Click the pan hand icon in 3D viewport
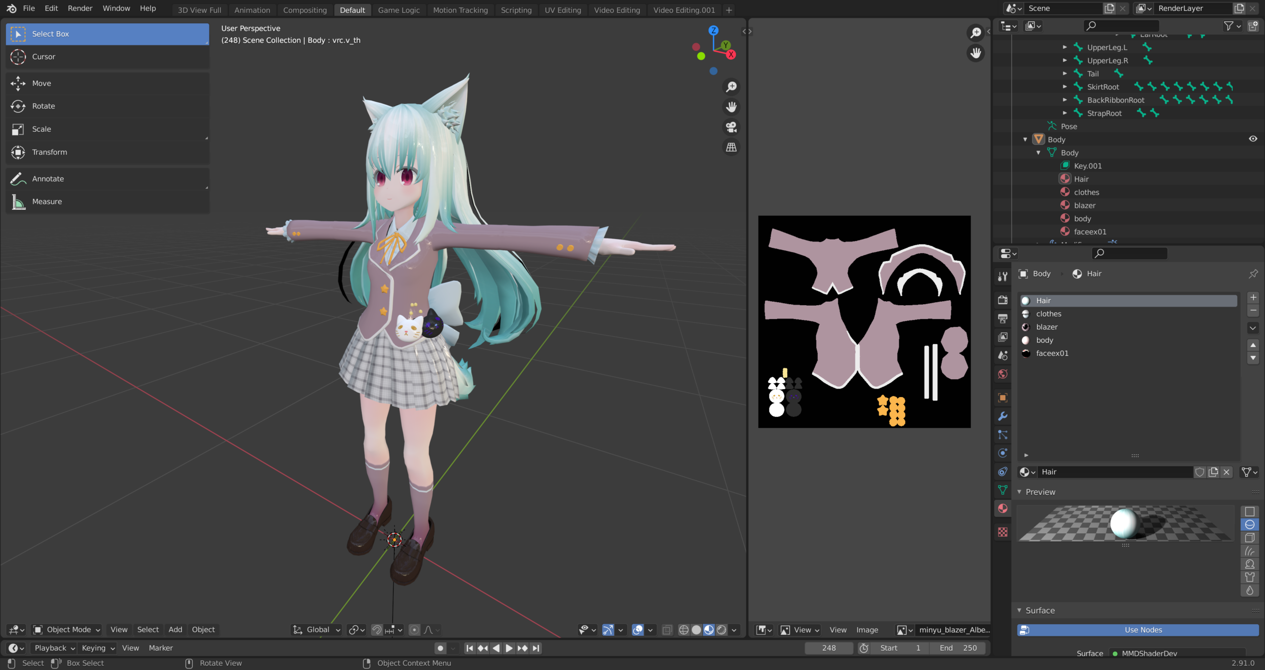 (731, 107)
